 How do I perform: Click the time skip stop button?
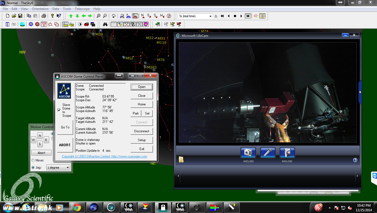[235, 16]
